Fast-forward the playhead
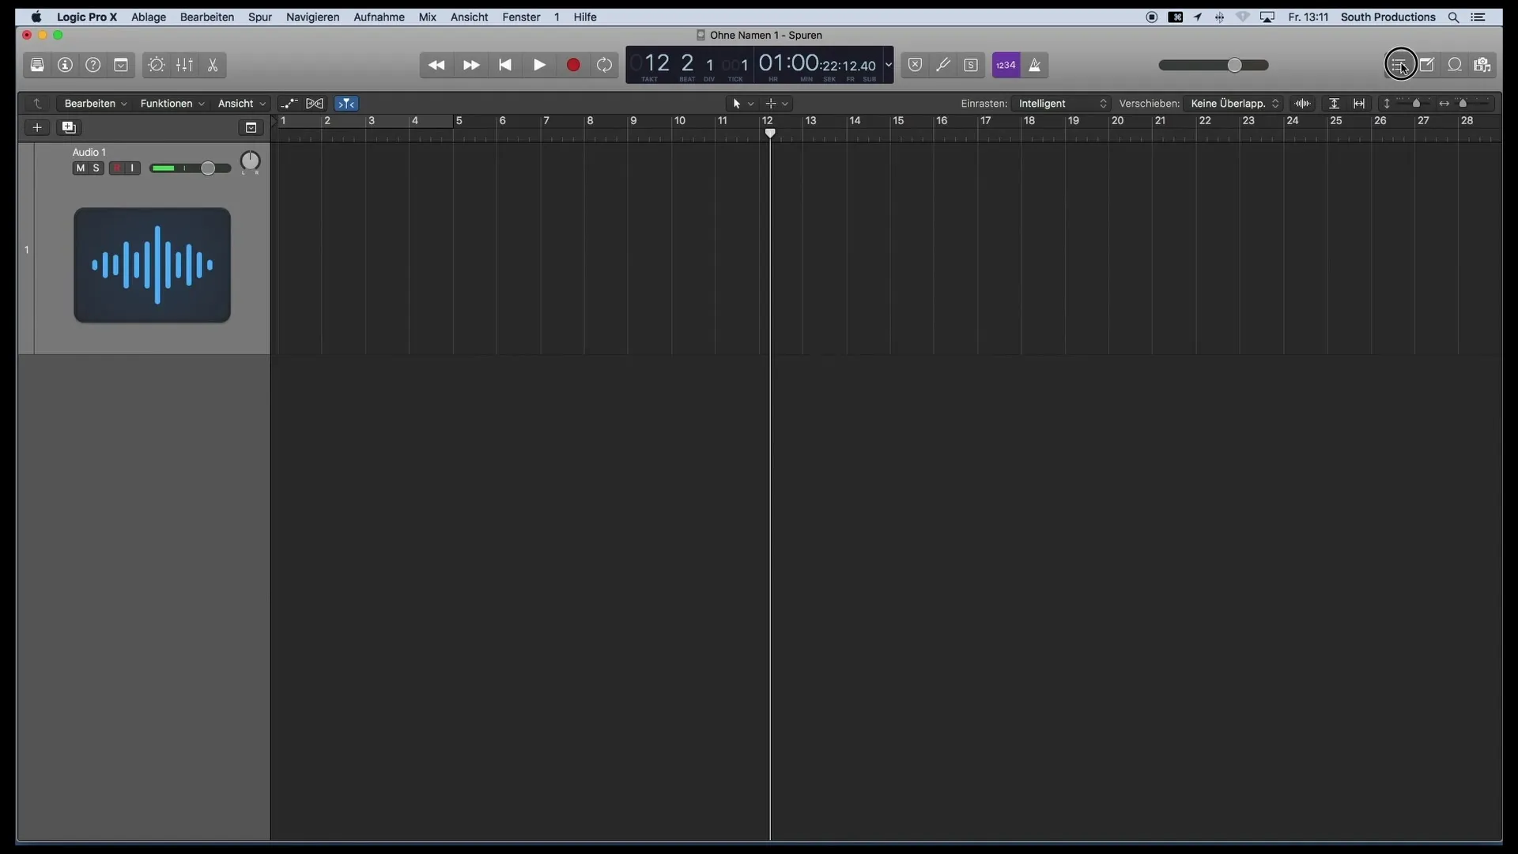 [471, 65]
